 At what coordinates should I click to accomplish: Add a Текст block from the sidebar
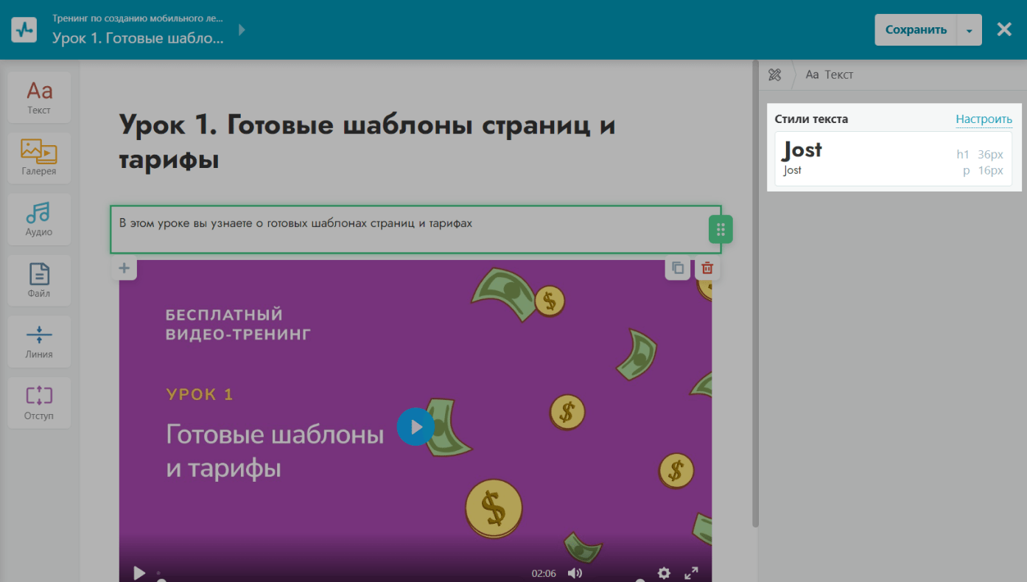coord(39,97)
